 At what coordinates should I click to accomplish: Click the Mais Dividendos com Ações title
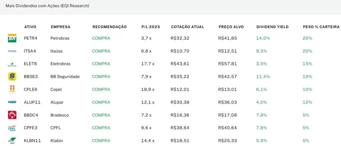pos(47,6)
